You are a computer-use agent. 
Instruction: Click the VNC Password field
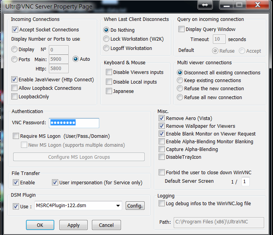74,123
